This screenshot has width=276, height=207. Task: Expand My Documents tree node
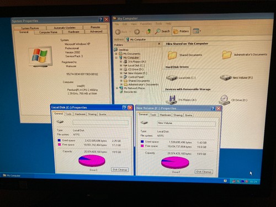click(x=116, y=54)
